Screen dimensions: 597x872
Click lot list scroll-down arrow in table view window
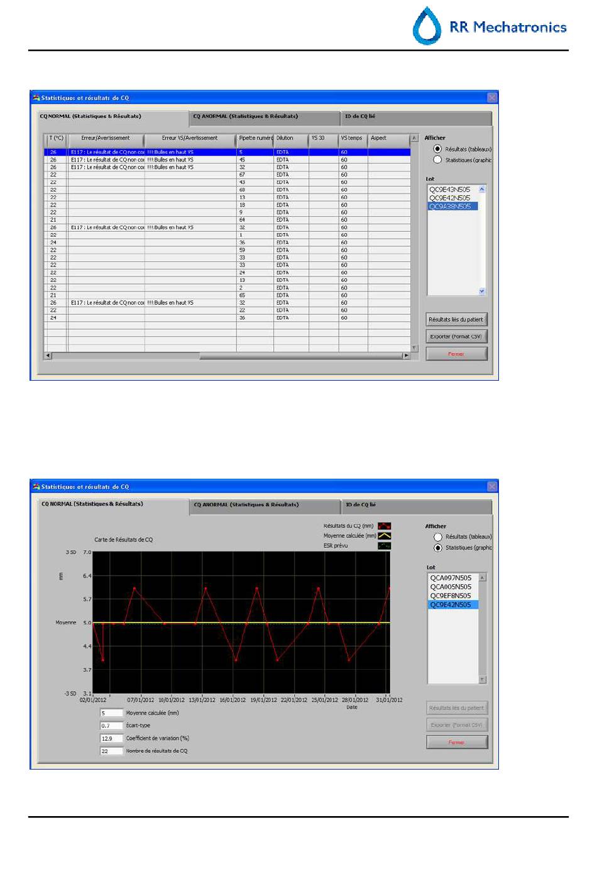pyautogui.click(x=482, y=291)
